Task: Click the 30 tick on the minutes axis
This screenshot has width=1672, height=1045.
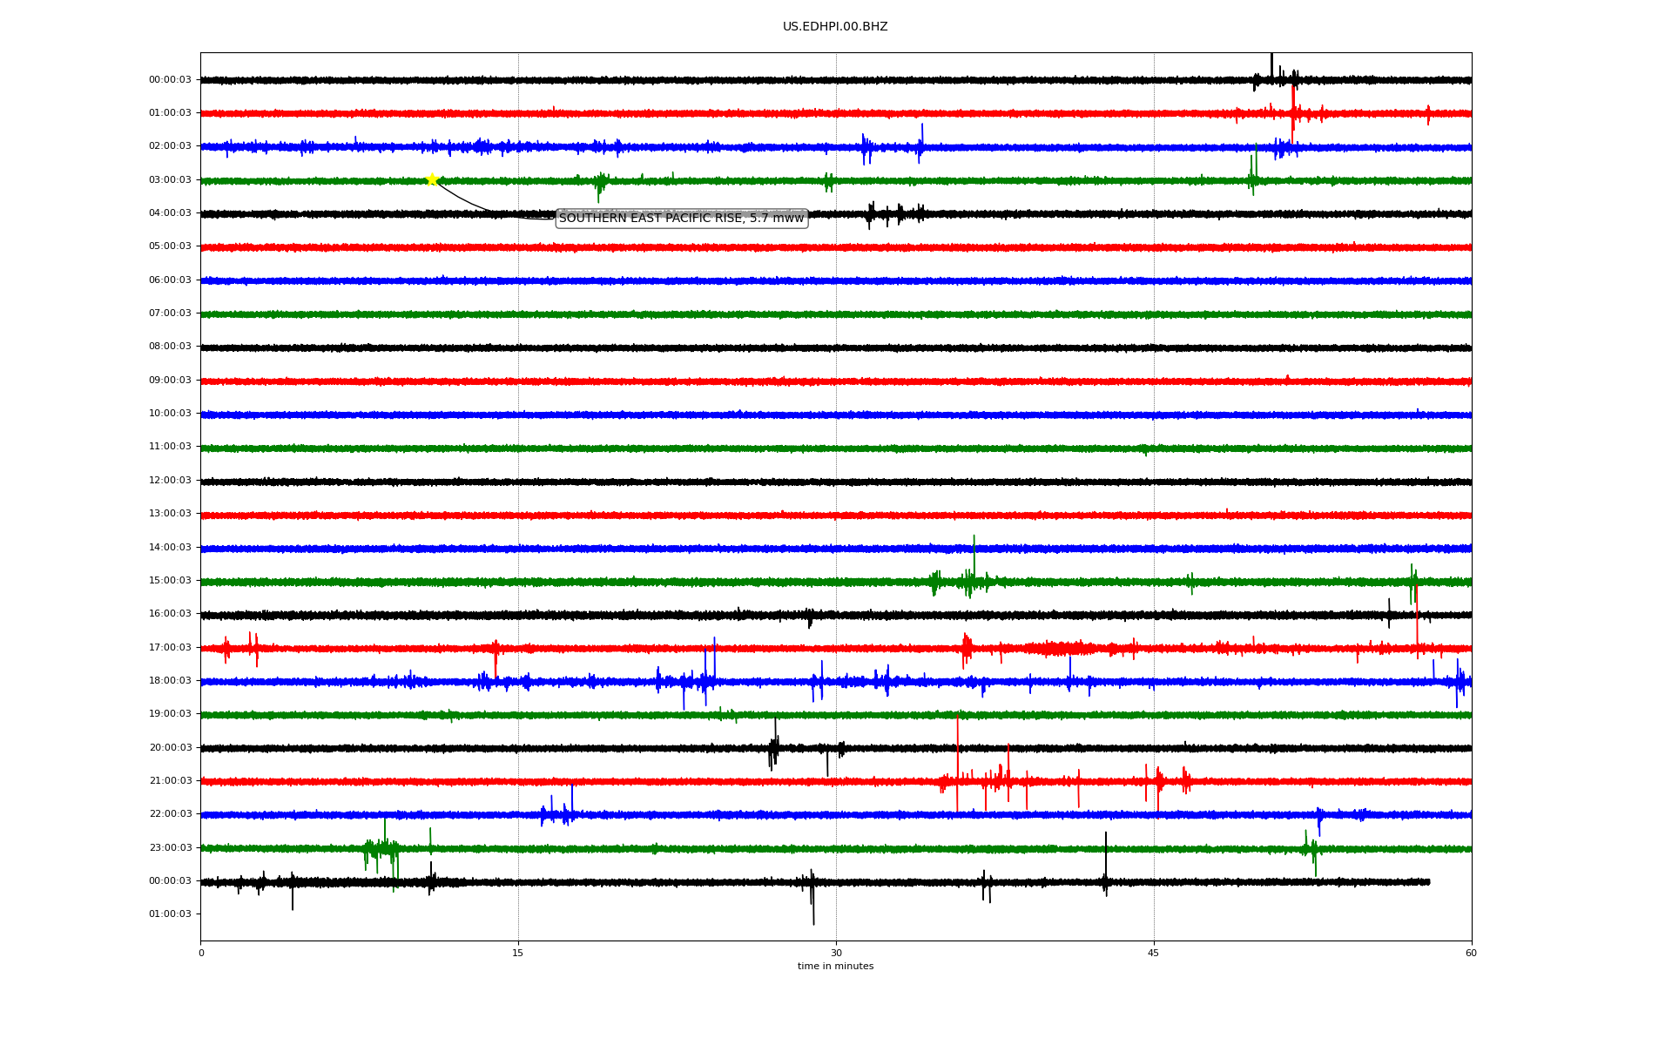Action: (836, 954)
